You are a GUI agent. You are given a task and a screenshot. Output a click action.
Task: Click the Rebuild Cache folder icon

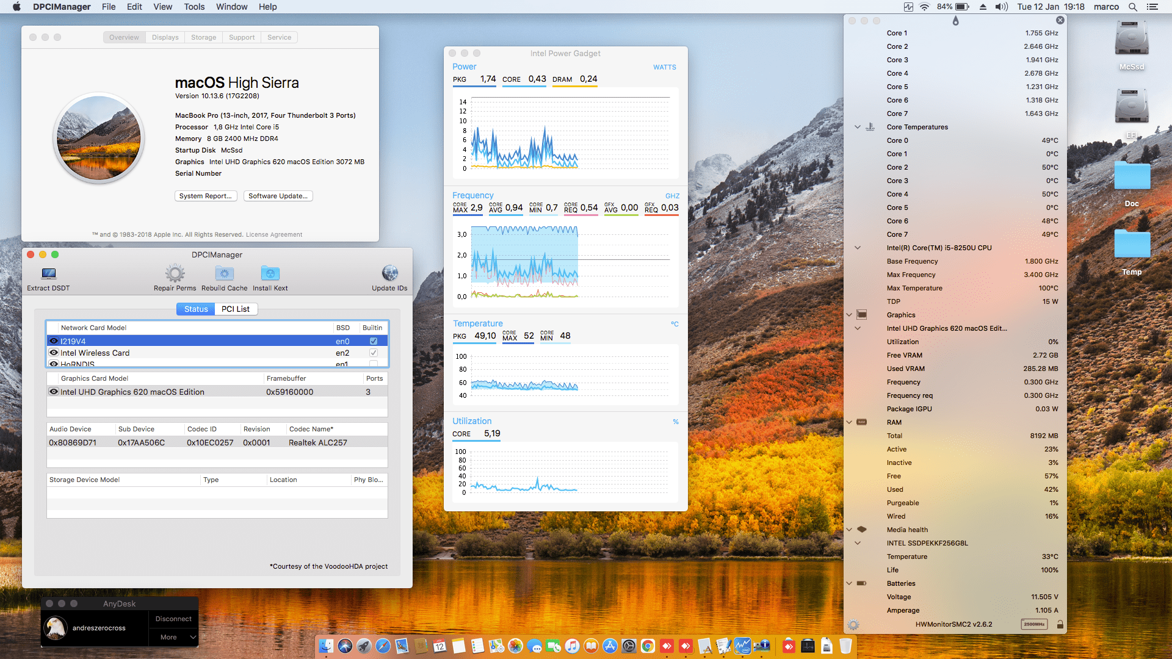(x=224, y=273)
